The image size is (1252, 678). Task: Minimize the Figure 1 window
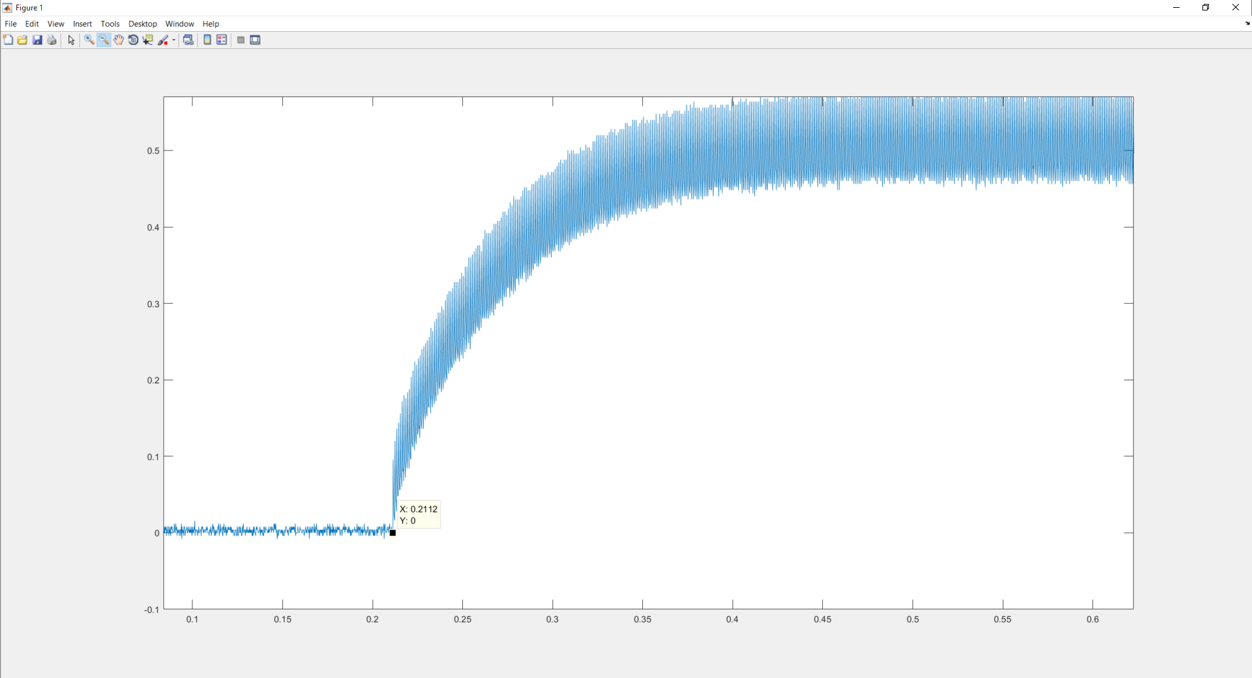1176,8
